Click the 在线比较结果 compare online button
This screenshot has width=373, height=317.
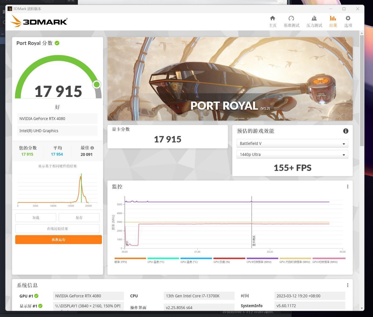click(57, 229)
